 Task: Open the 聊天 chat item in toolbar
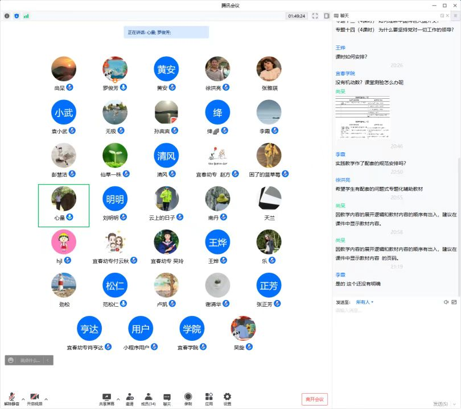point(167,398)
